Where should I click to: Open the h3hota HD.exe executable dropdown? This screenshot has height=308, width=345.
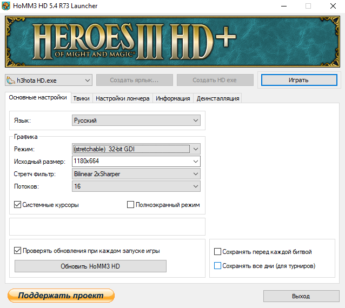click(49, 81)
